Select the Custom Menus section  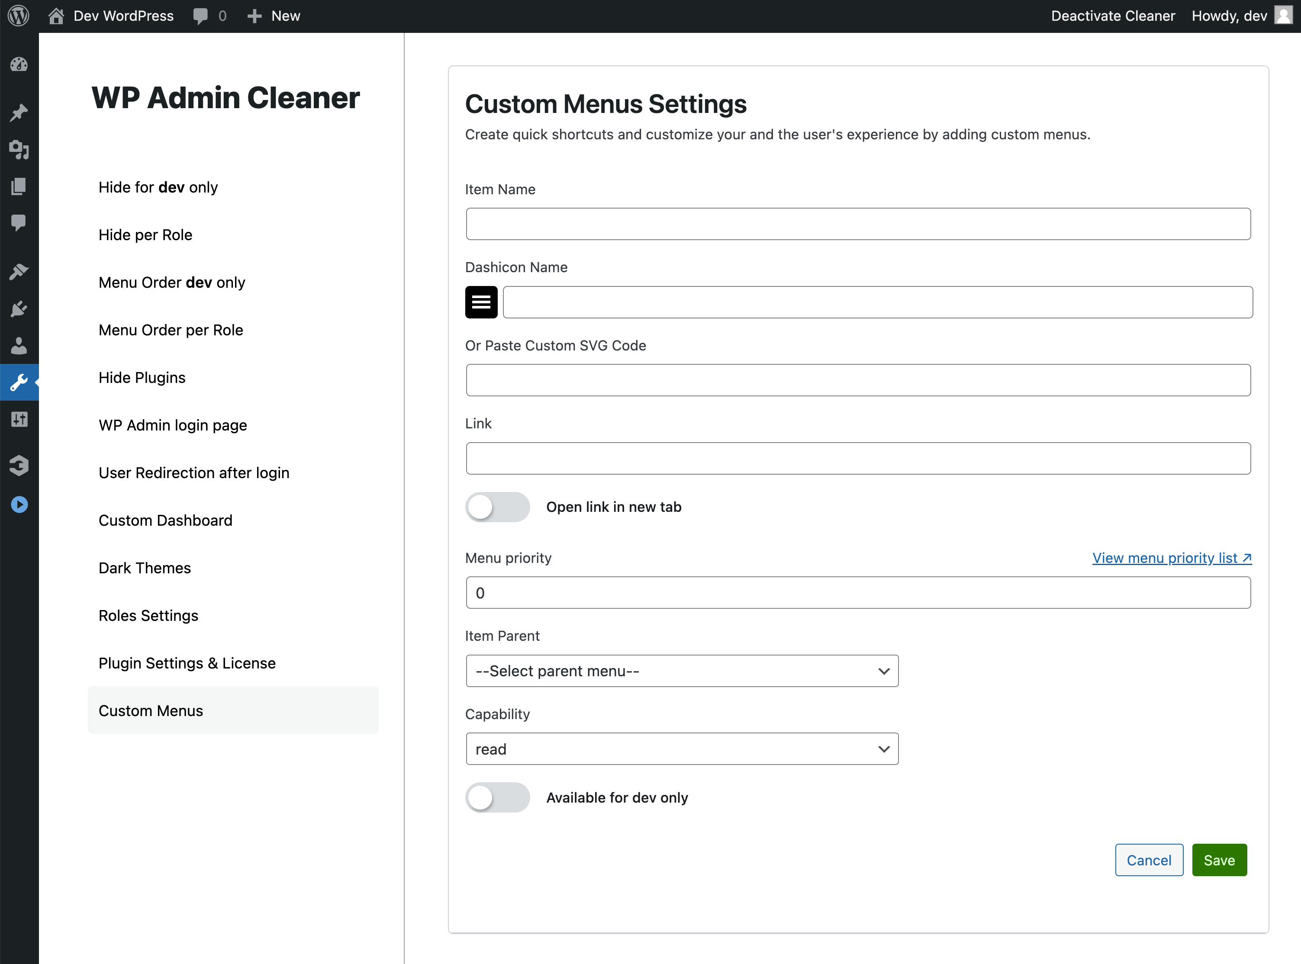(x=233, y=711)
